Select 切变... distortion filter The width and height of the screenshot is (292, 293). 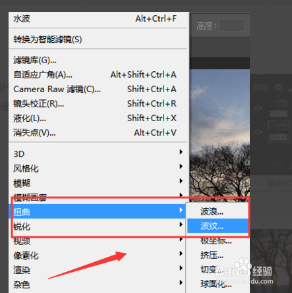tap(218, 270)
